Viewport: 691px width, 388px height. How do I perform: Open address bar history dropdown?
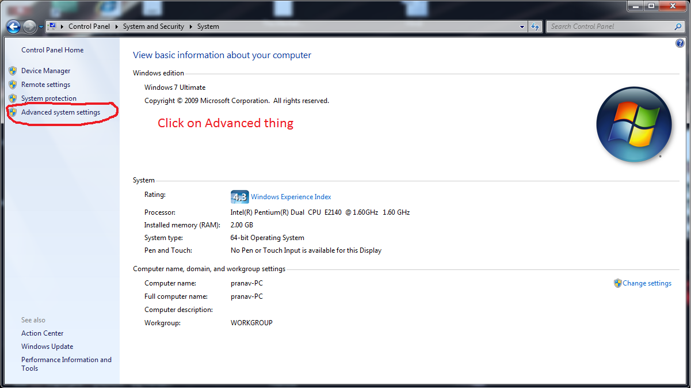pos(522,26)
